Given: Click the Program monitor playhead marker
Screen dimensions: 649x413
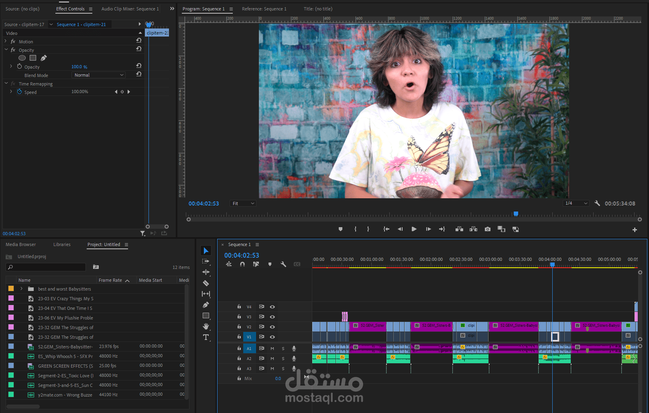Looking at the screenshot, I should tap(516, 214).
